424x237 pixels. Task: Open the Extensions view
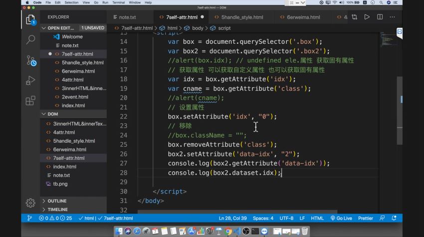[x=30, y=101]
